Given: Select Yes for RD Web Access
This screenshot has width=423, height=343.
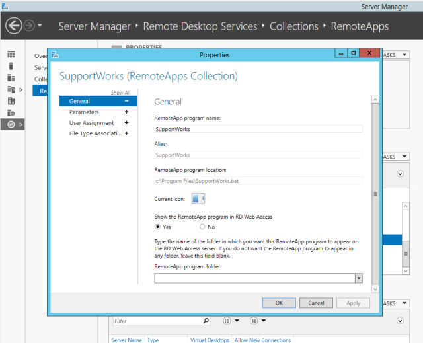Looking at the screenshot, I should [x=157, y=227].
